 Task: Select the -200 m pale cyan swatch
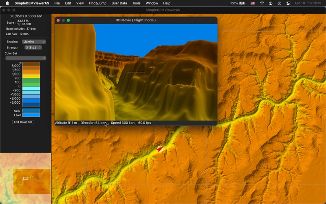[31, 88]
